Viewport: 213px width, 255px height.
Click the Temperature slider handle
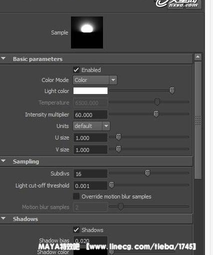[157, 102]
